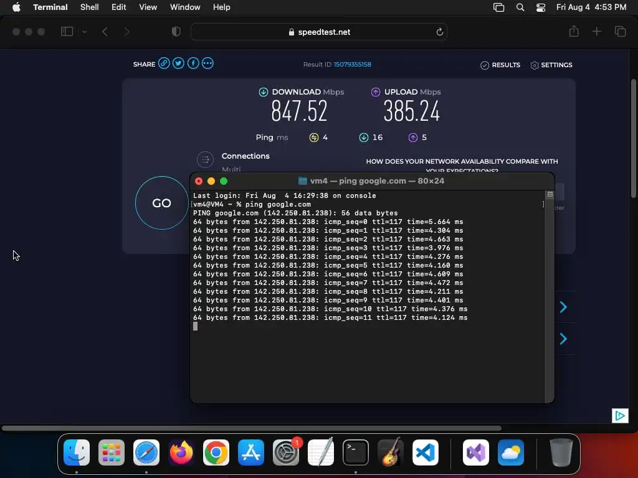638x478 pixels.
Task: Open Trash from the Dock
Action: click(x=561, y=452)
